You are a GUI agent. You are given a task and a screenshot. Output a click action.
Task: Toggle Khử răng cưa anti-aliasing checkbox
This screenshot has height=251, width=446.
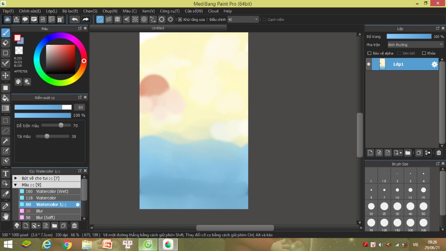[x=180, y=20]
